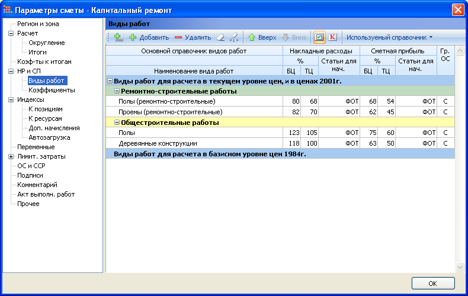Select Автозагрузка tree item

pos(49,137)
